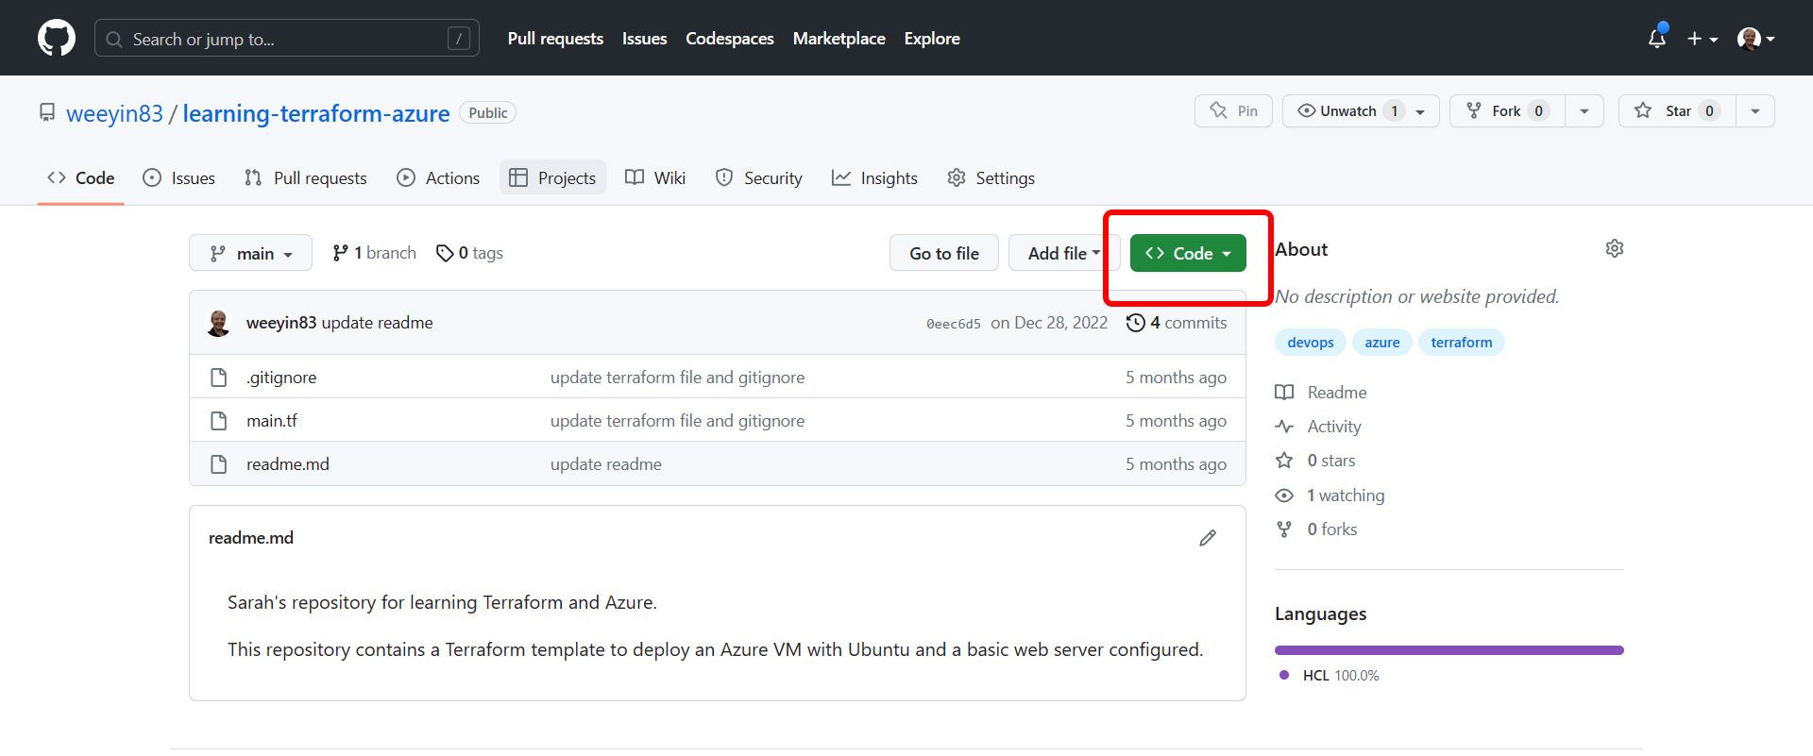This screenshot has width=1813, height=756.
Task: Open the main.tf file
Action: click(272, 421)
